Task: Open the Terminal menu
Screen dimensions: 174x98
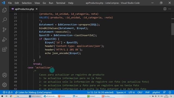Action: (61, 3)
